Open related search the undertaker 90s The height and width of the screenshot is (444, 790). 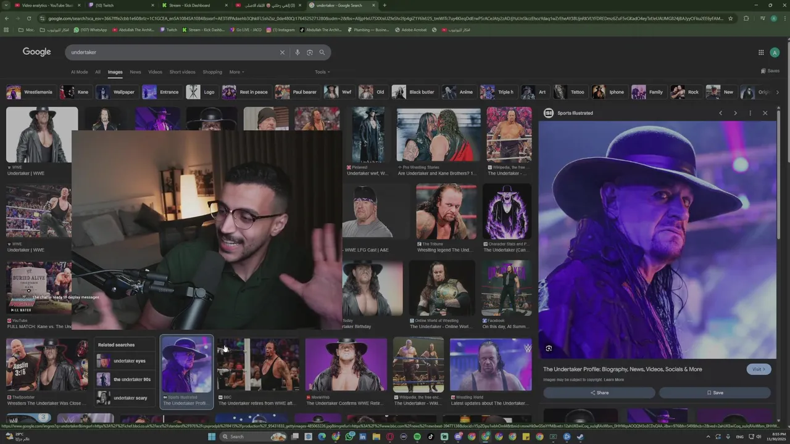124,380
